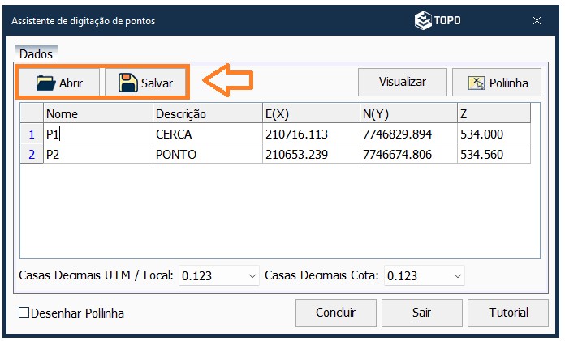Click the E(X) cell 210653.239
Screen dimensions: 565x341
pos(310,154)
